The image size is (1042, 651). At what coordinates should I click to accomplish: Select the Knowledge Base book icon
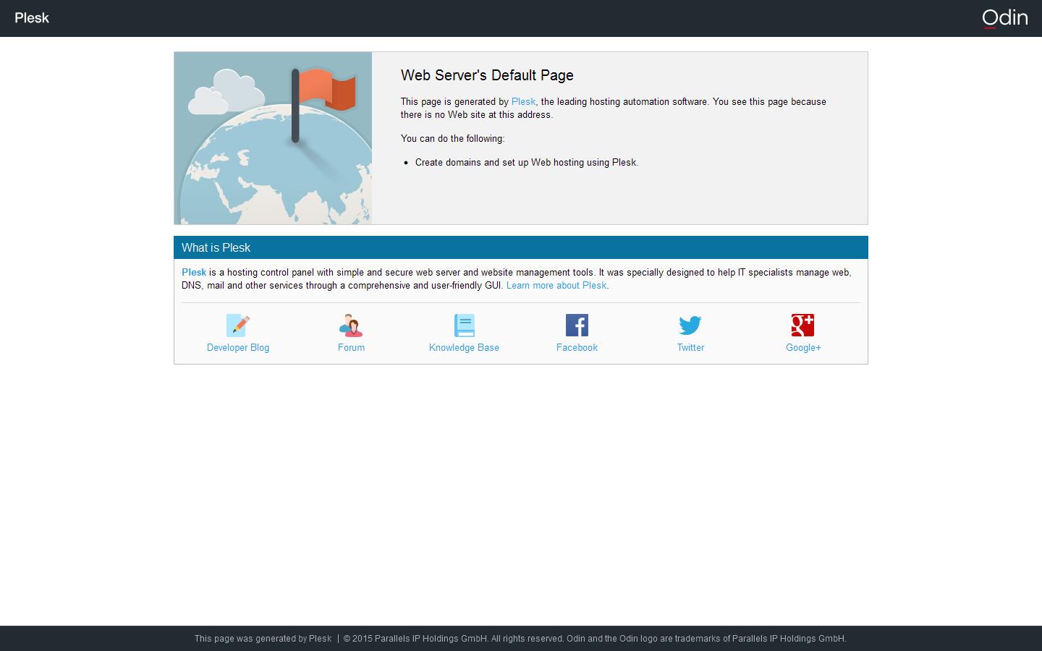pyautogui.click(x=464, y=325)
